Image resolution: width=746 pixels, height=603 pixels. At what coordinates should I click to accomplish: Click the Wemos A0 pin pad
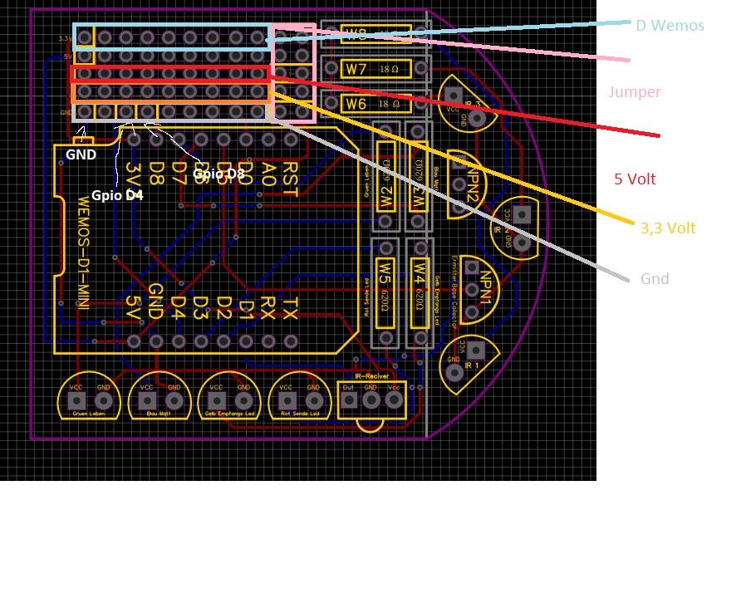point(268,140)
